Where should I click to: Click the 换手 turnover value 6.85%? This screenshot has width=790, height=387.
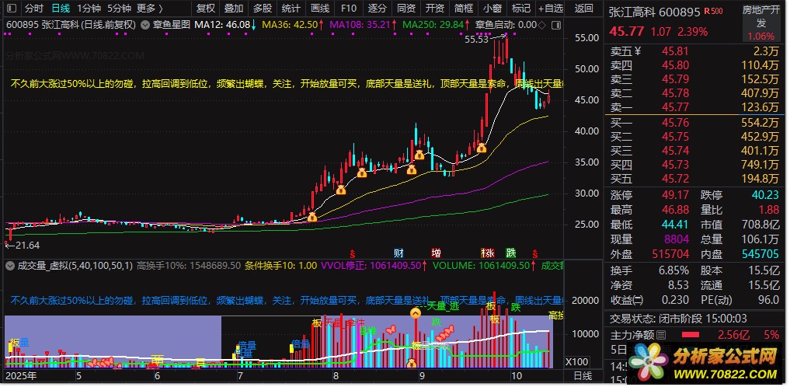coord(673,270)
